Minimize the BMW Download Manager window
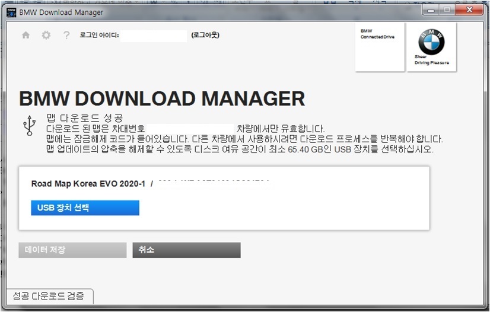This screenshot has height=312, width=490. tap(431, 10)
